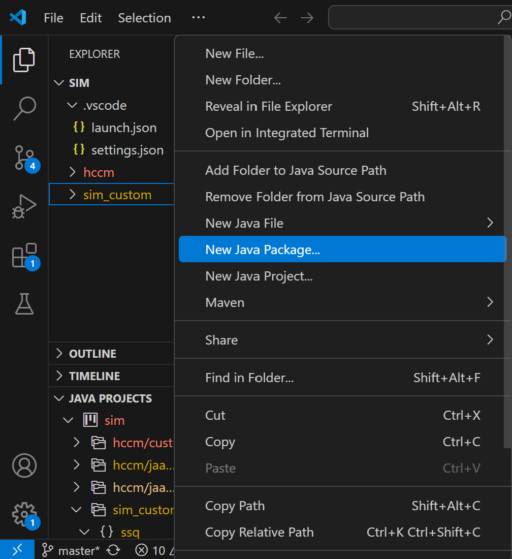Expand the hccm folder
This screenshot has height=559, width=512.
coord(99,173)
